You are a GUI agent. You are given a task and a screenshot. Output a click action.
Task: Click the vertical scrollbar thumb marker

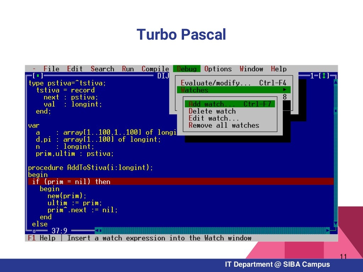[336, 111]
